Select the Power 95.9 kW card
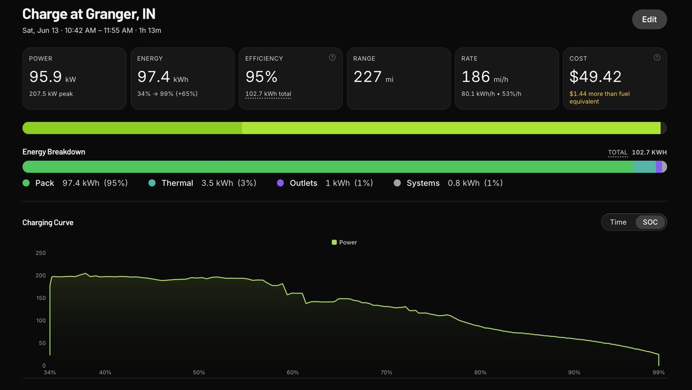Viewport: 692px width, 390px height. pyautogui.click(x=74, y=78)
